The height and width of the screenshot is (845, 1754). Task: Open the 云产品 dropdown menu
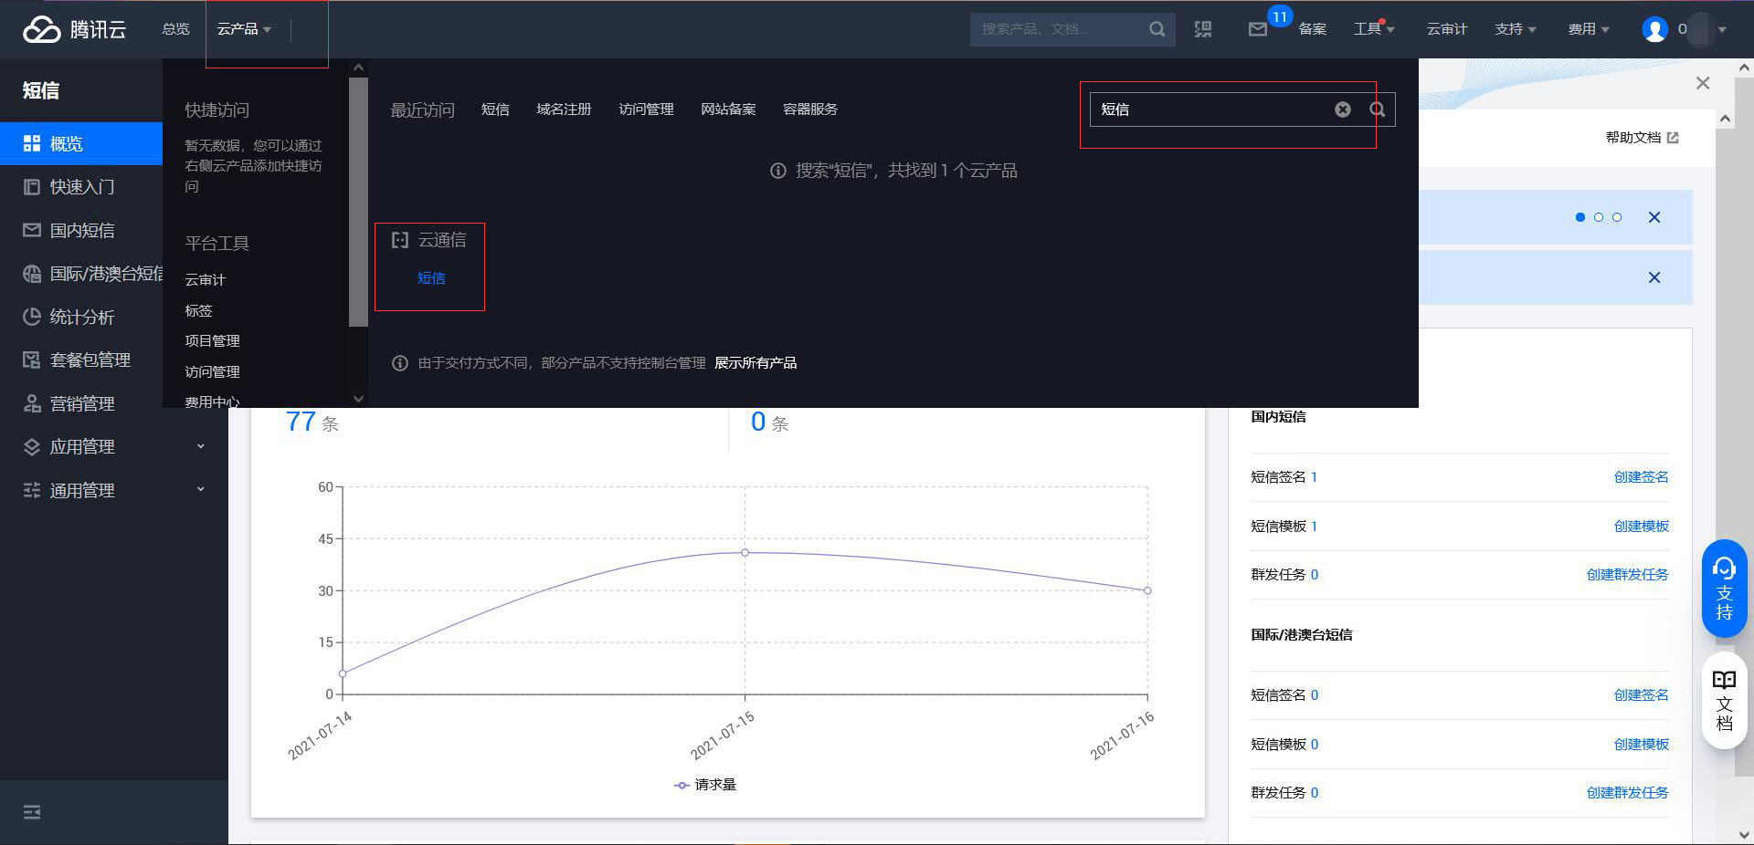(x=244, y=29)
